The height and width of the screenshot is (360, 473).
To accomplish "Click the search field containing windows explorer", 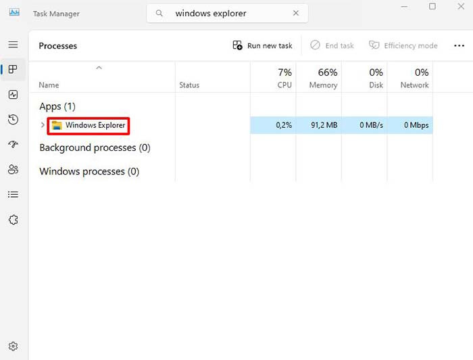I will pyautogui.click(x=227, y=14).
